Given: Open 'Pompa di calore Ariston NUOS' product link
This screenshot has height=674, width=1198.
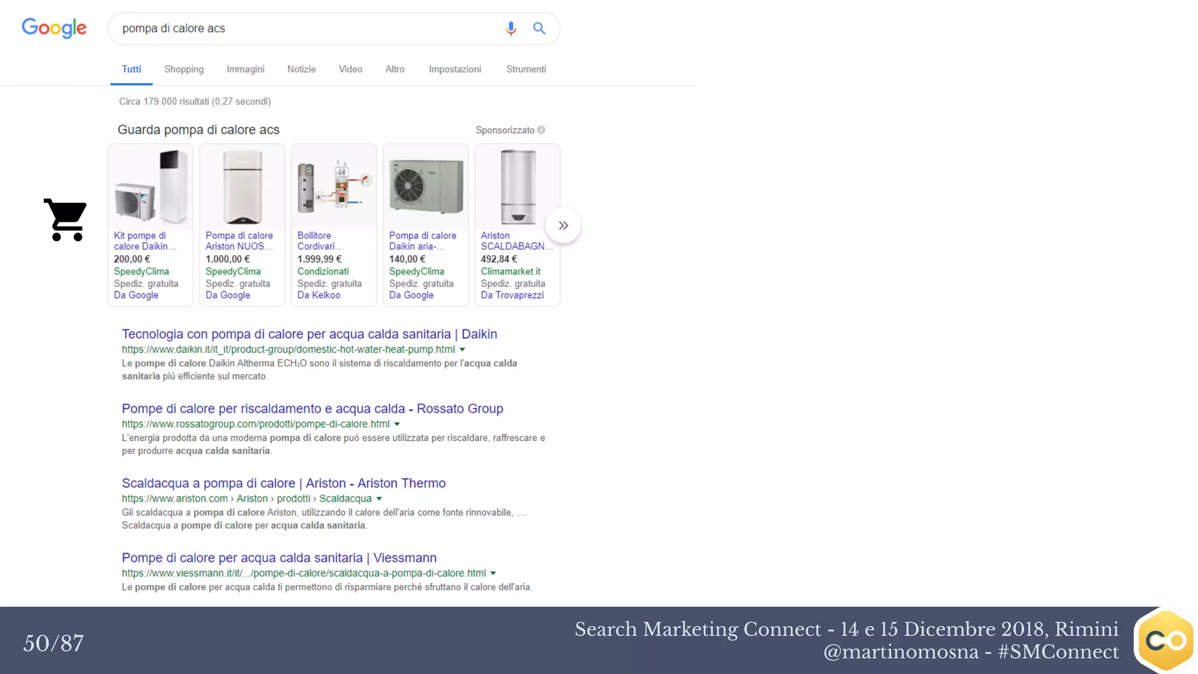Looking at the screenshot, I should pos(239,240).
